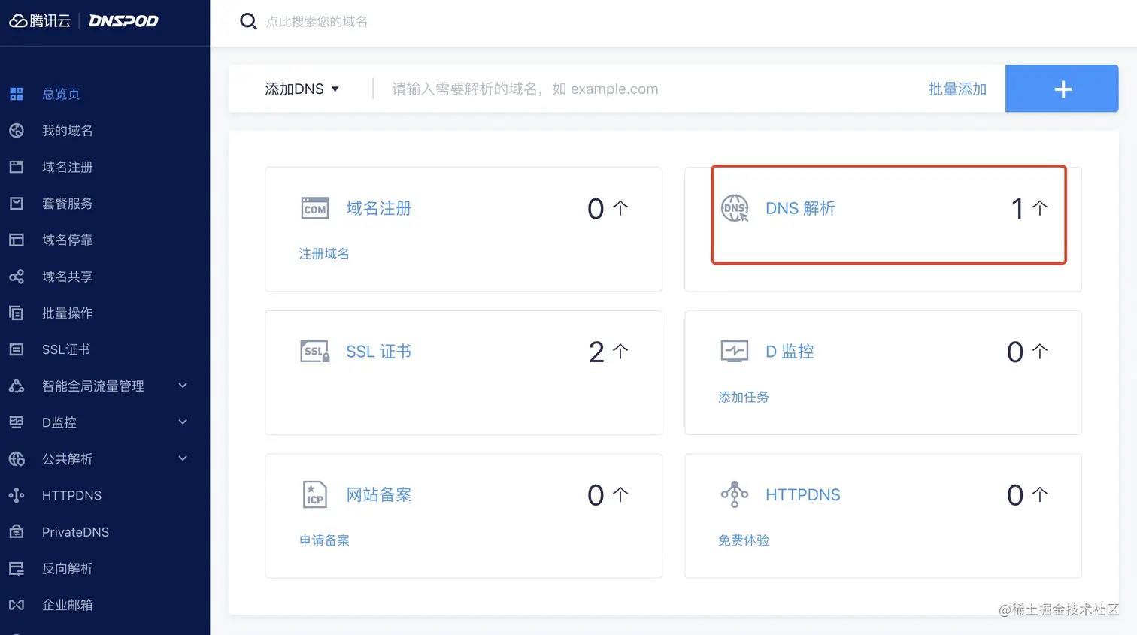The image size is (1137, 635).
Task: Click the DNS 解析 count "1 个"
Action: tap(1029, 208)
